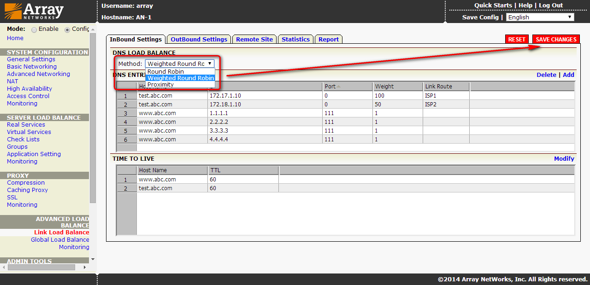
Task: Select the 1.1.1.1 IP cell
Action: 265,113
